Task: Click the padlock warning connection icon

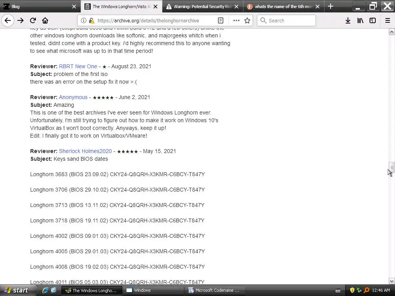Action: pos(91,20)
